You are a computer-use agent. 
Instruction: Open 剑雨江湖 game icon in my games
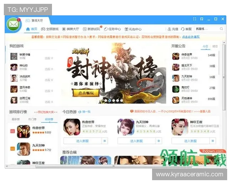click(14, 100)
